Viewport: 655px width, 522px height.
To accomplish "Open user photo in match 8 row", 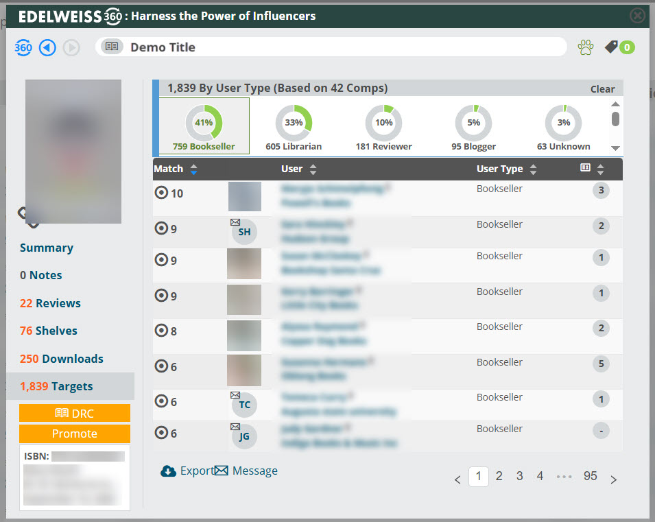I will (x=244, y=335).
